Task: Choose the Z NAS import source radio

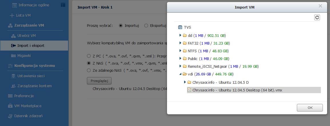Action: (x=89, y=63)
